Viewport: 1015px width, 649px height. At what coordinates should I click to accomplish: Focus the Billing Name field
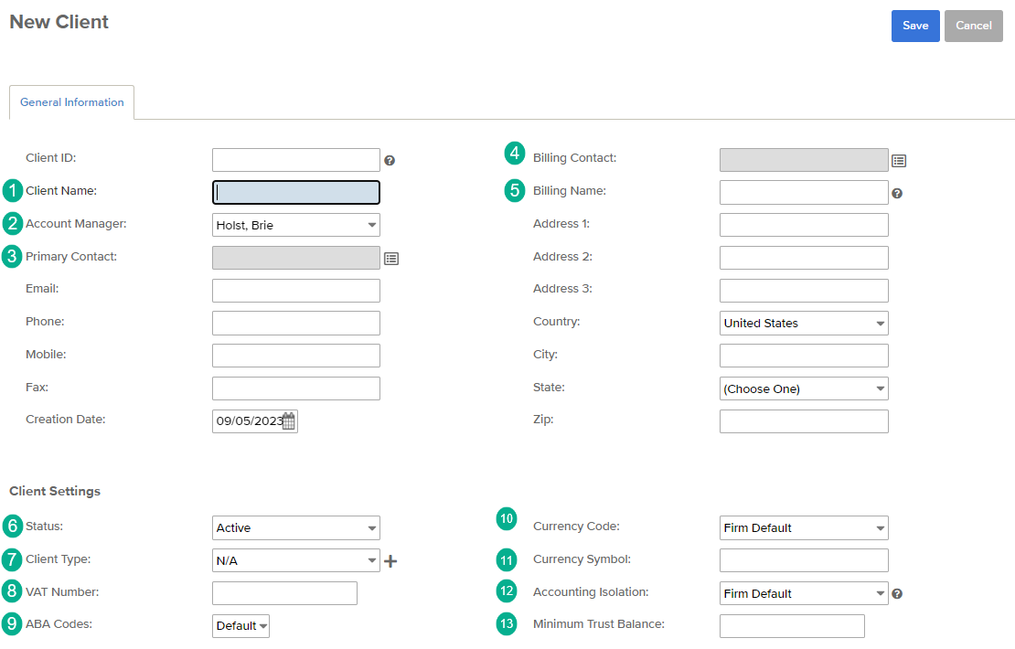(x=804, y=192)
